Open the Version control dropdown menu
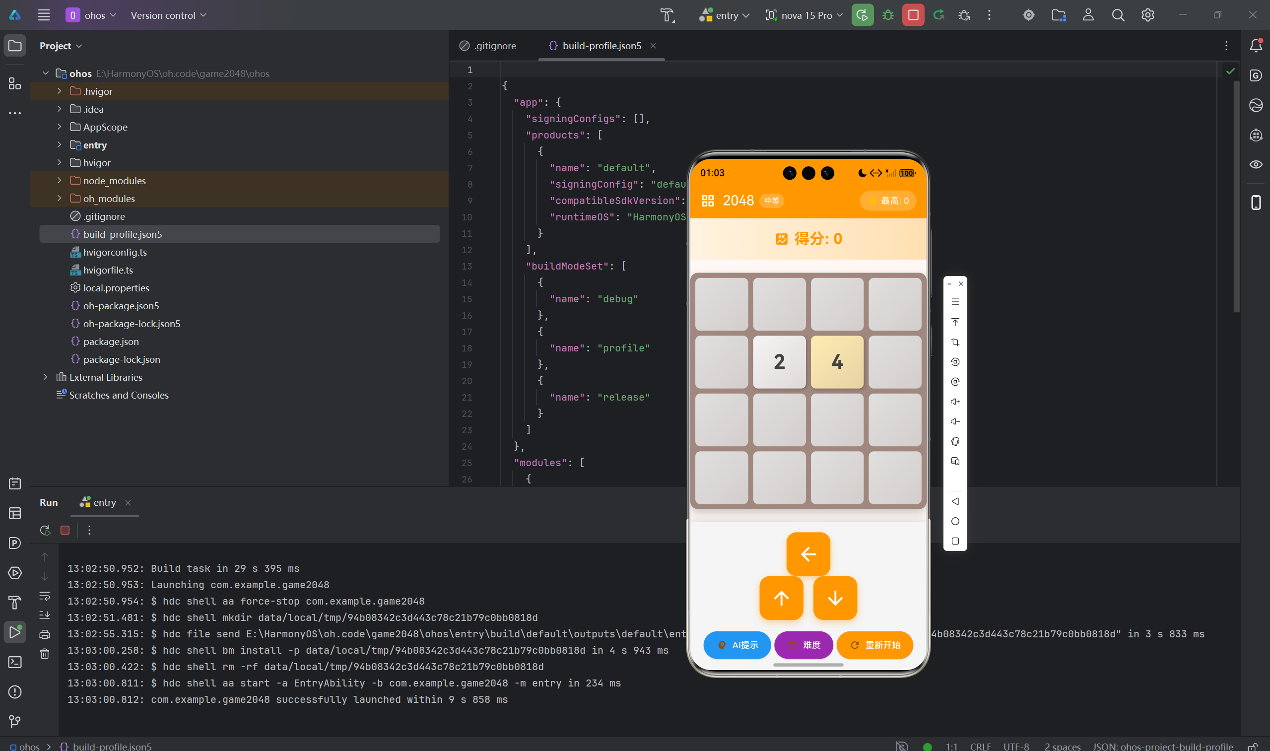This screenshot has width=1270, height=751. (x=169, y=15)
